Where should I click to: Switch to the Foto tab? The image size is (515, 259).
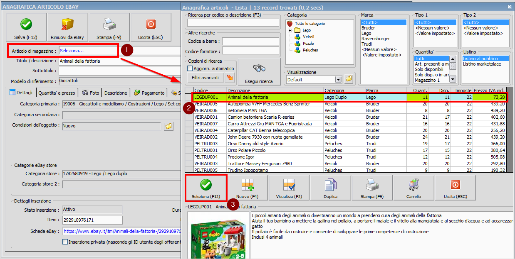(x=91, y=93)
